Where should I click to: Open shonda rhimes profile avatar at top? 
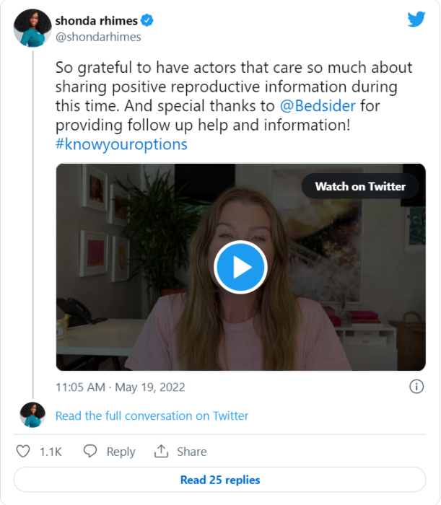(x=32, y=29)
